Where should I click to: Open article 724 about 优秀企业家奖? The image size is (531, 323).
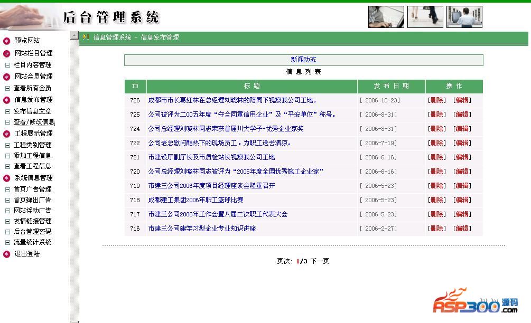[226, 129]
